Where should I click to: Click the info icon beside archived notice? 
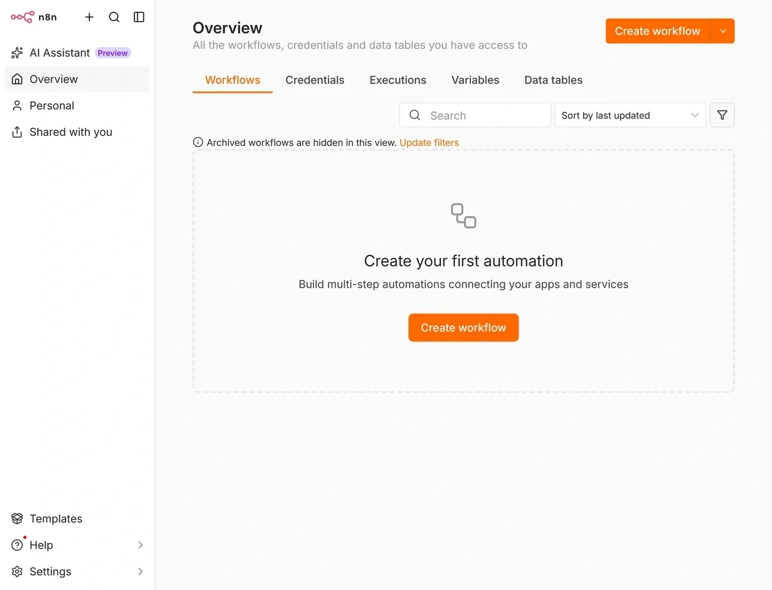[x=198, y=142]
